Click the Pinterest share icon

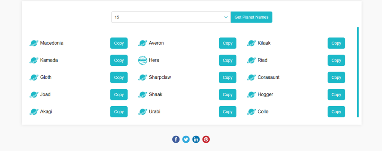[x=206, y=139]
